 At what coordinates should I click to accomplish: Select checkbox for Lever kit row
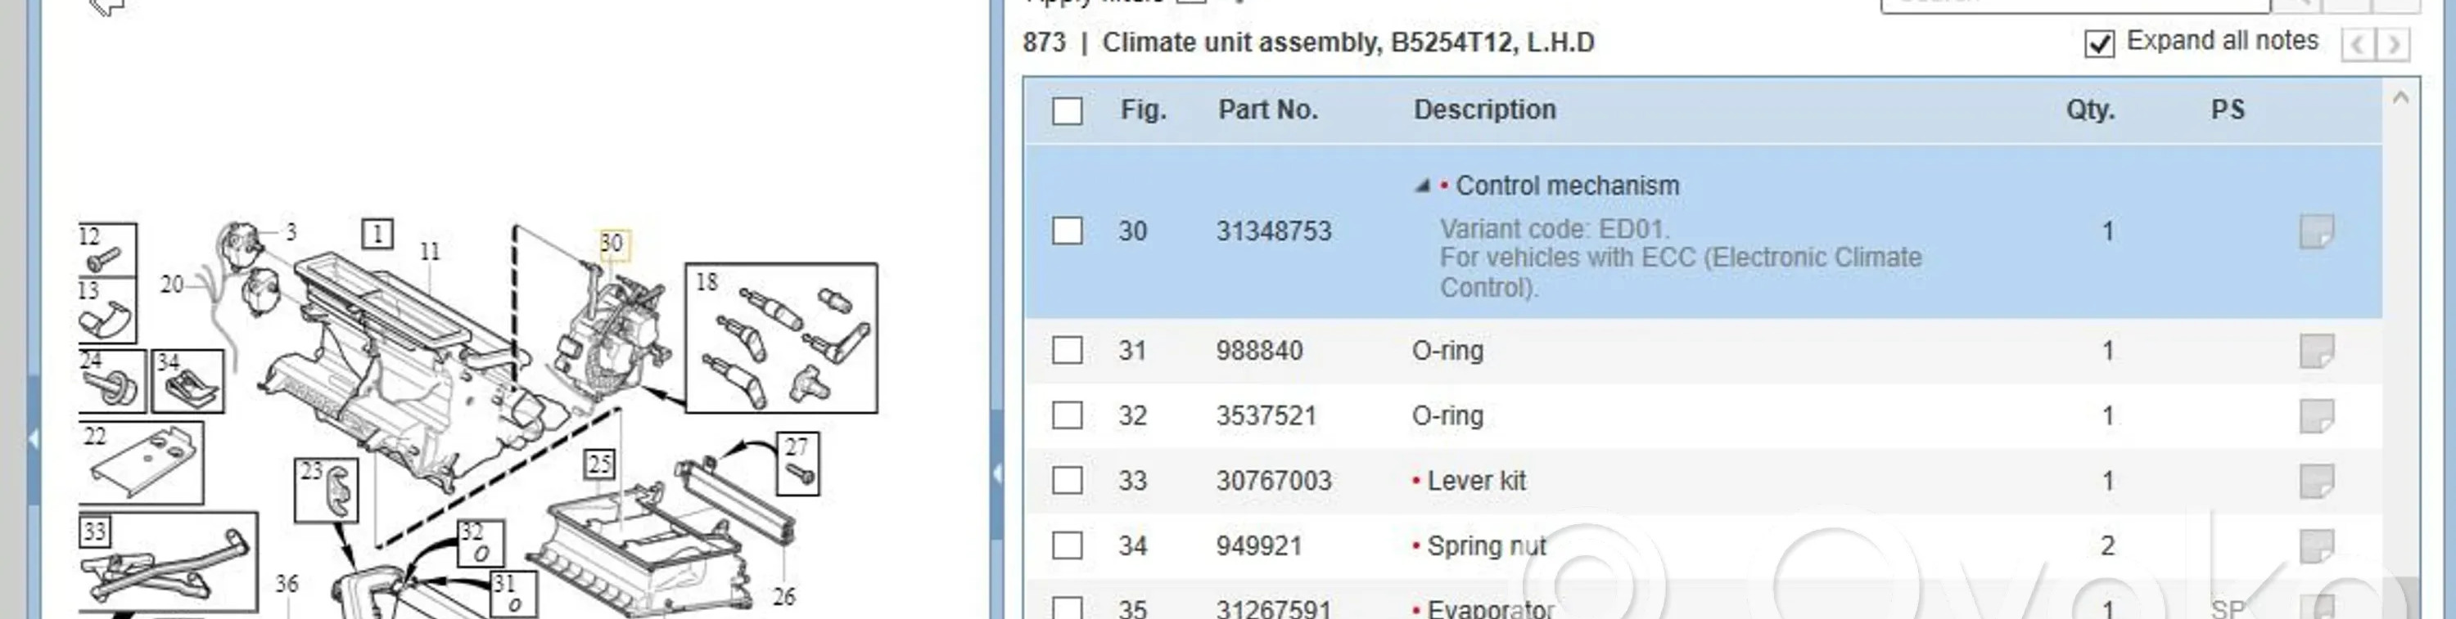(1067, 481)
